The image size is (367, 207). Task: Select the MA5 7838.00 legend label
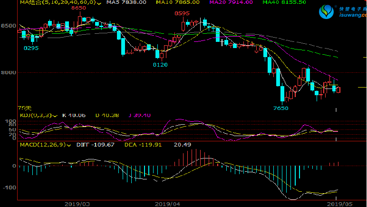coord(126,2)
